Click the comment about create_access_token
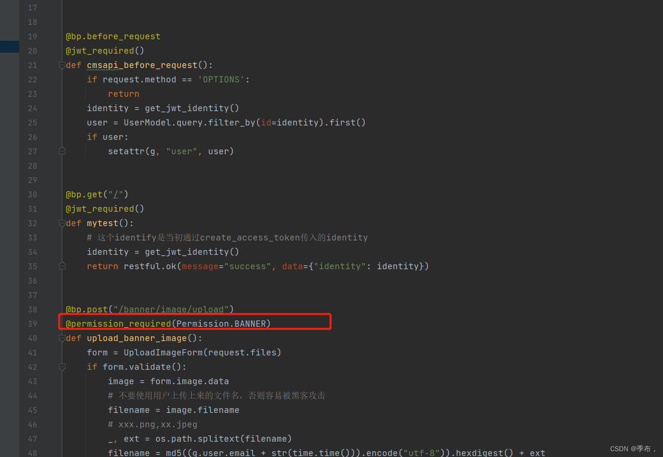 tap(227, 238)
